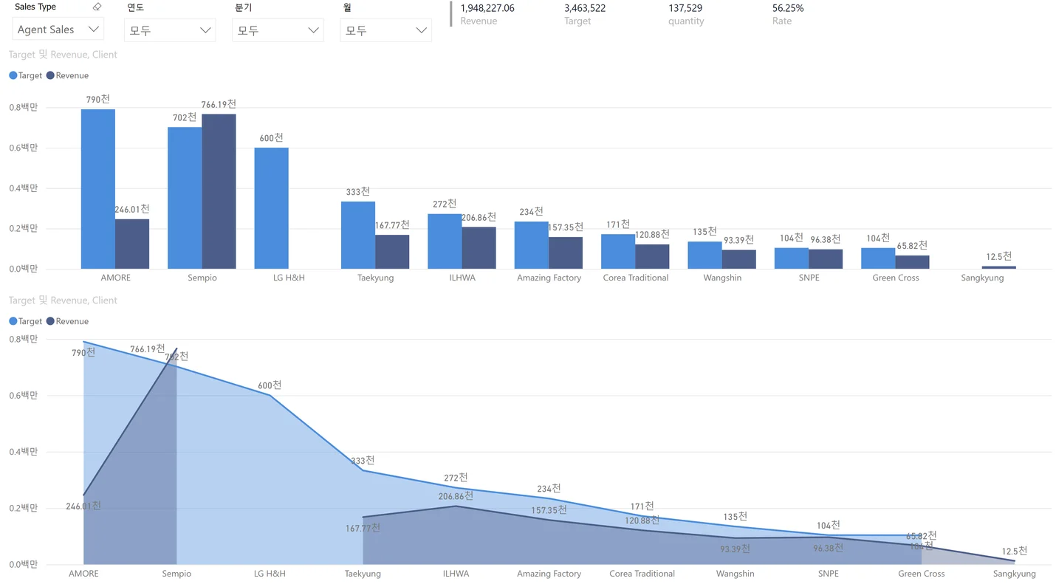This screenshot has width=1056, height=584.
Task: Select Revenue legend in the area chart
Action: tap(67, 321)
